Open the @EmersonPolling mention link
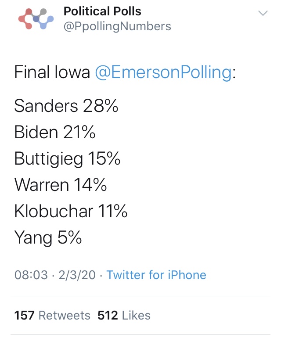 pos(164,72)
